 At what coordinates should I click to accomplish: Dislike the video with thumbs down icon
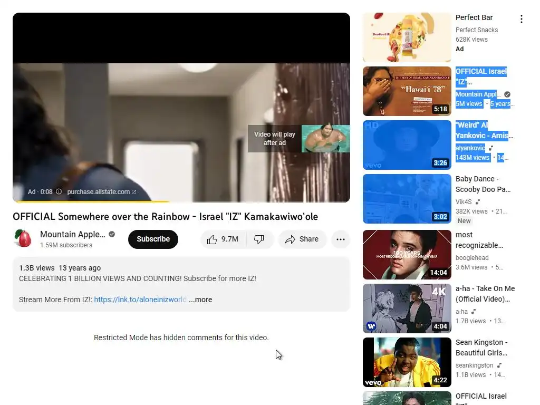(259, 239)
